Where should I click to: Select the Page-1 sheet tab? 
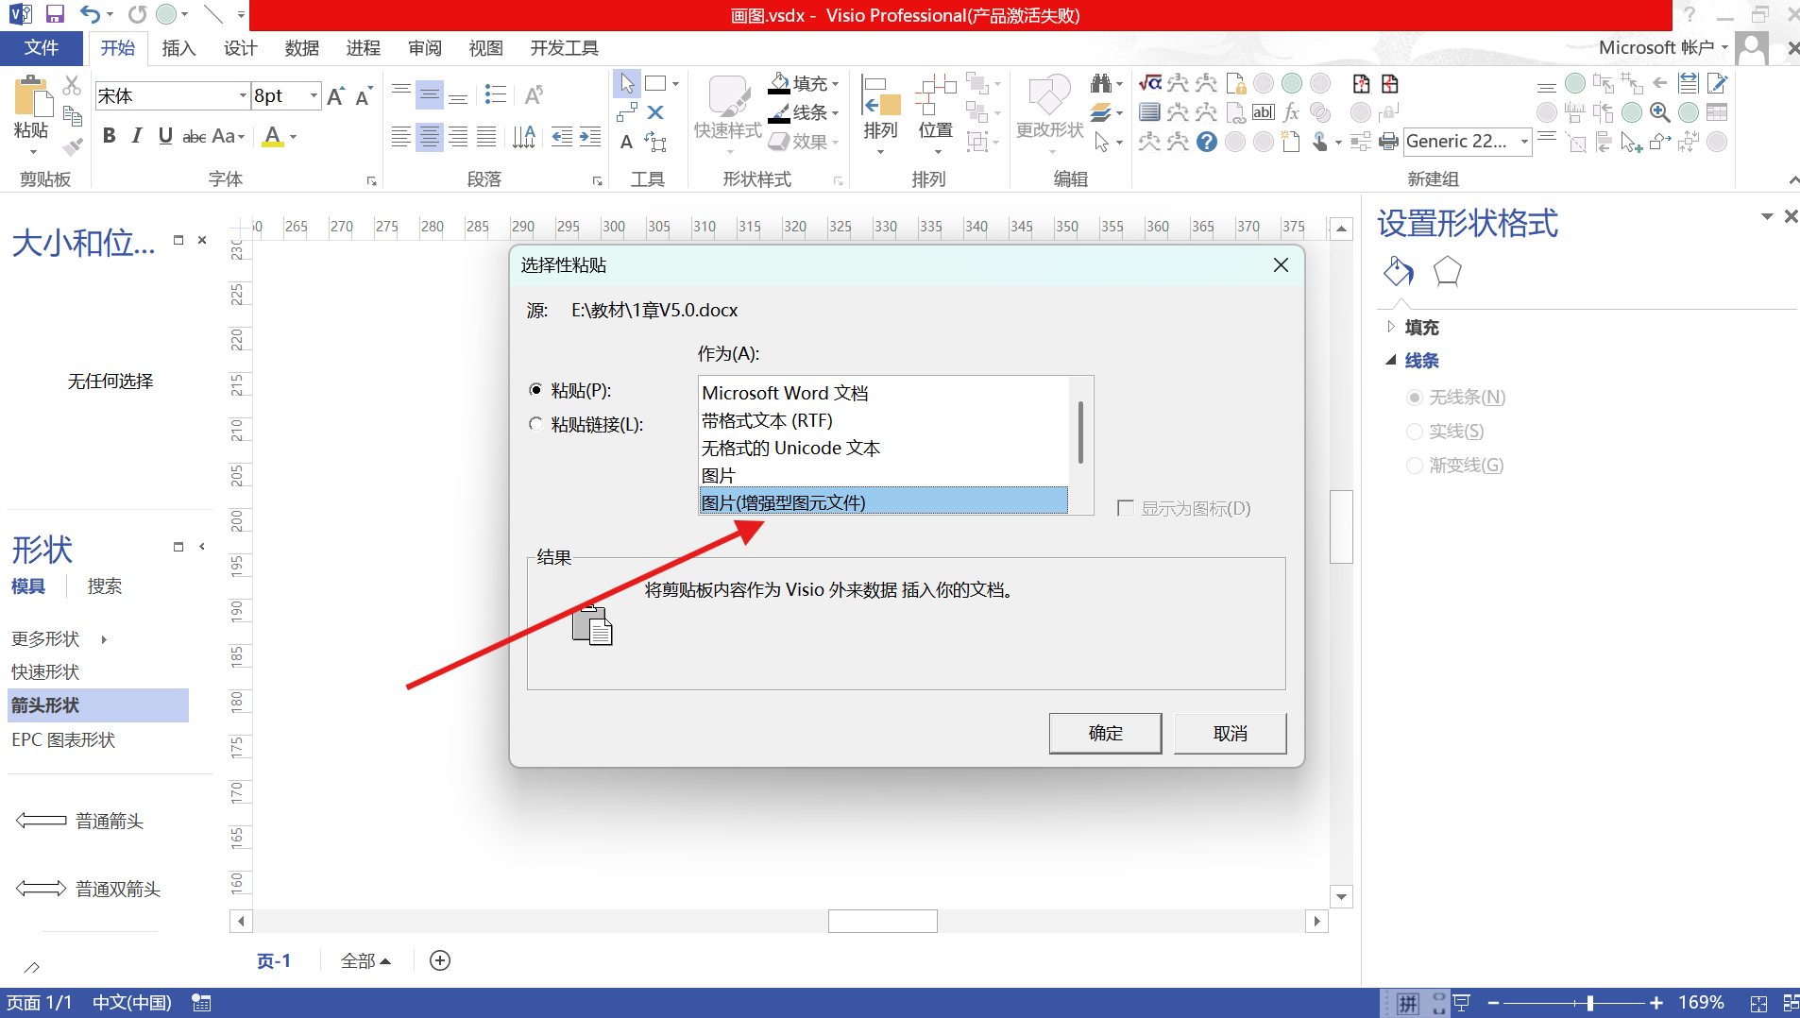(274, 960)
